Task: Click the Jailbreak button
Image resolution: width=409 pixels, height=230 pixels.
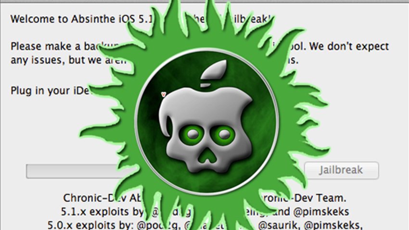Action: (342, 170)
